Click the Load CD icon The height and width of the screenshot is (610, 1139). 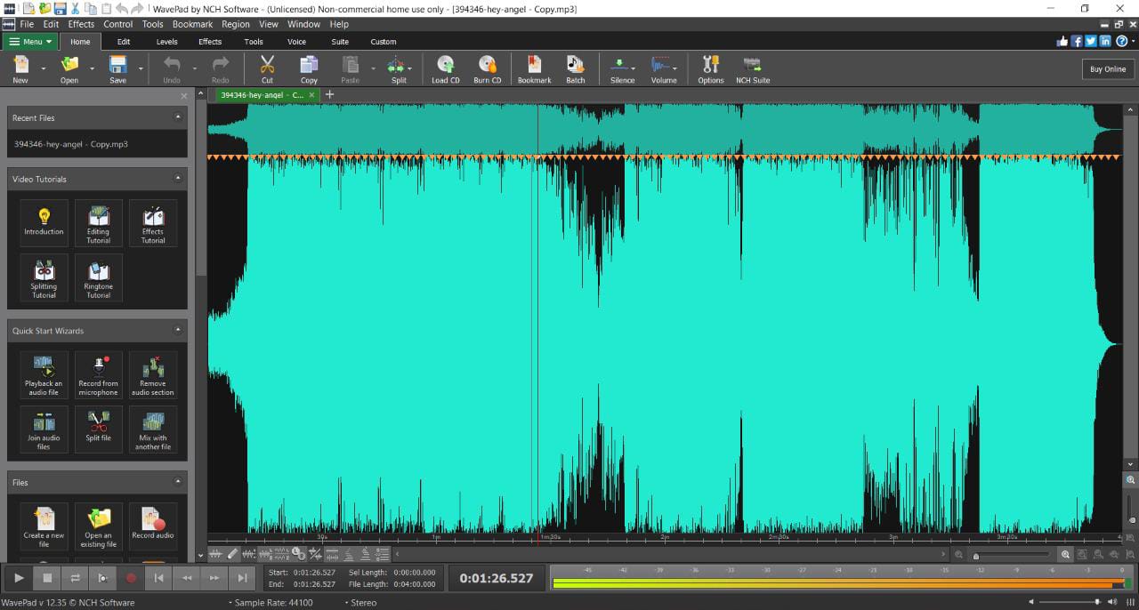445,65
